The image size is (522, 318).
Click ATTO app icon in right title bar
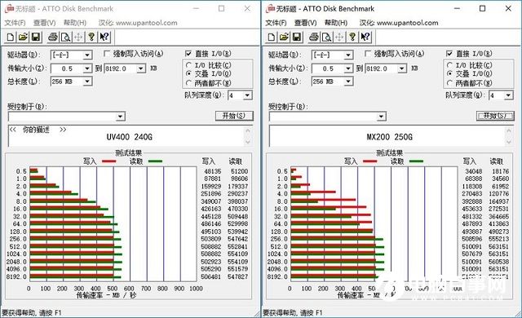[270, 9]
